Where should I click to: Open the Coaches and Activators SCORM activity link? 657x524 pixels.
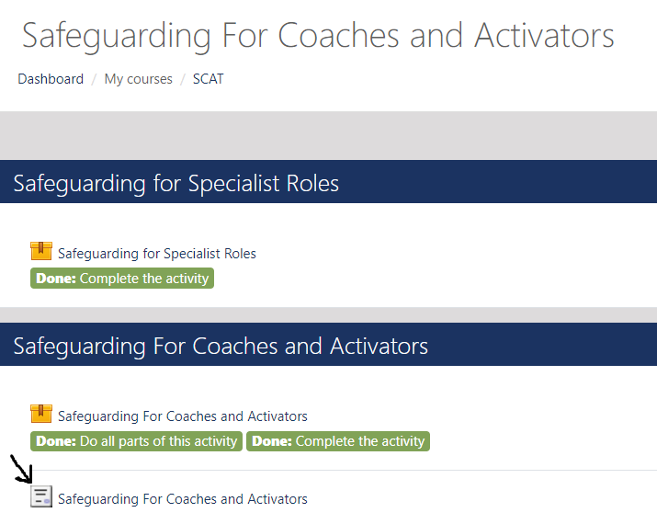point(182,416)
